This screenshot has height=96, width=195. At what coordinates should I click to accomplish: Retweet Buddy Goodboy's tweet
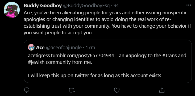point(72,90)
